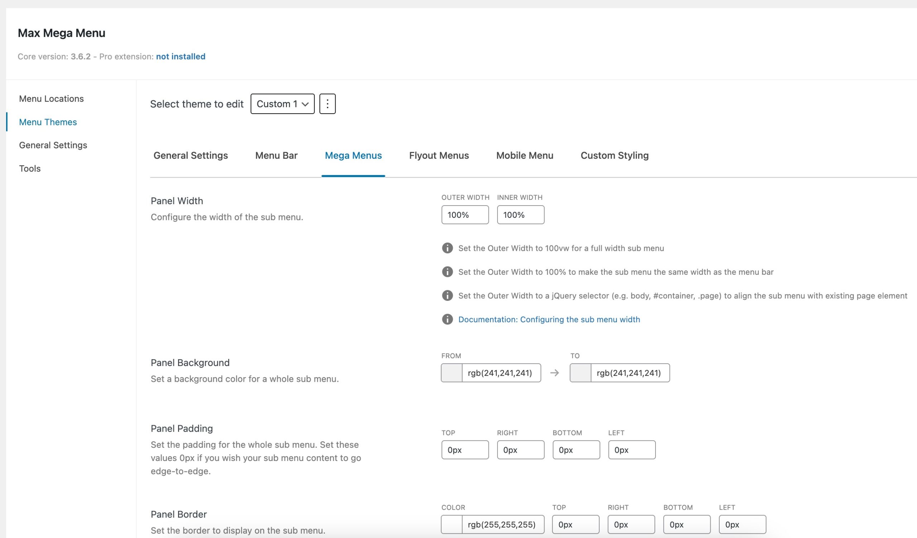917x538 pixels.
Task: Click the Panel Border TOP field
Action: point(576,524)
